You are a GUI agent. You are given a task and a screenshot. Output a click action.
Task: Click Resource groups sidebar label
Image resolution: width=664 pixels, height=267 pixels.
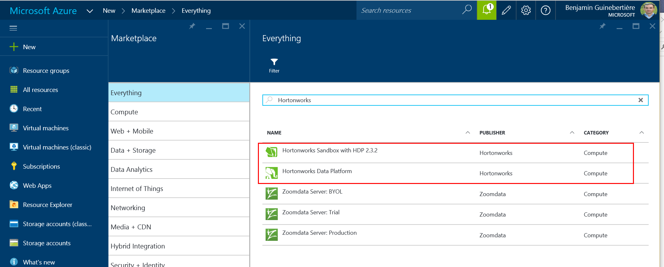46,71
